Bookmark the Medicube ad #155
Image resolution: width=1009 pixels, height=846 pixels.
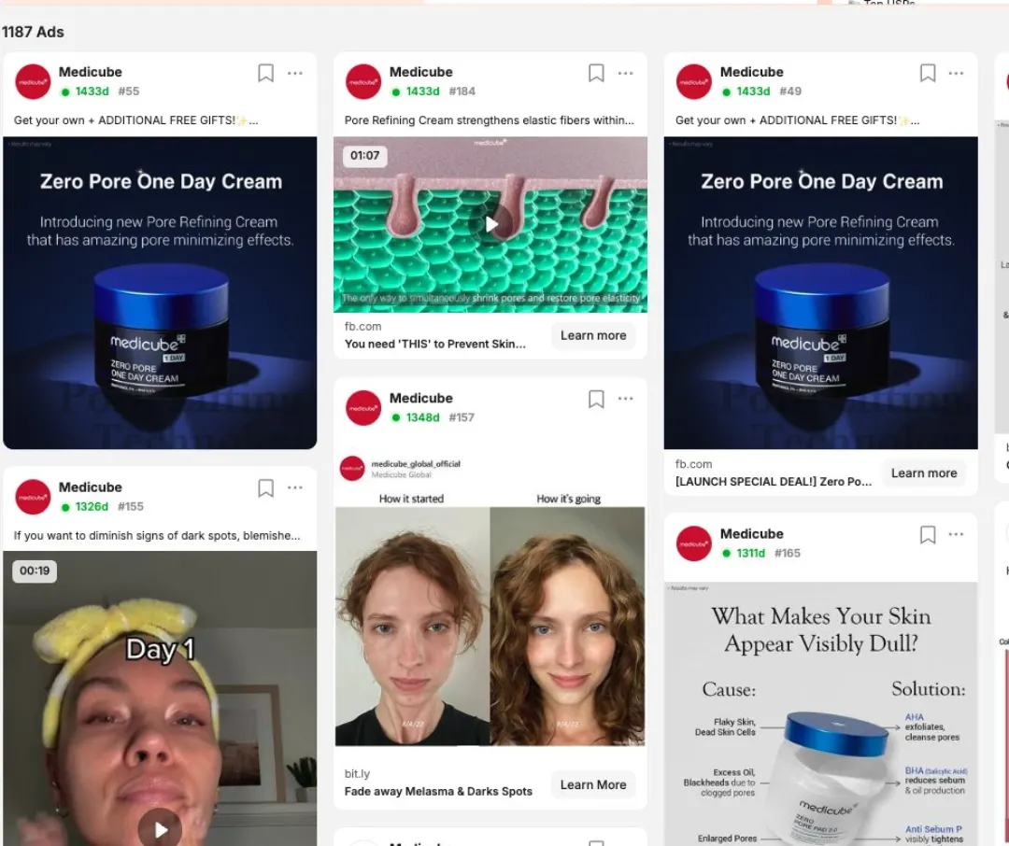pyautogui.click(x=265, y=488)
